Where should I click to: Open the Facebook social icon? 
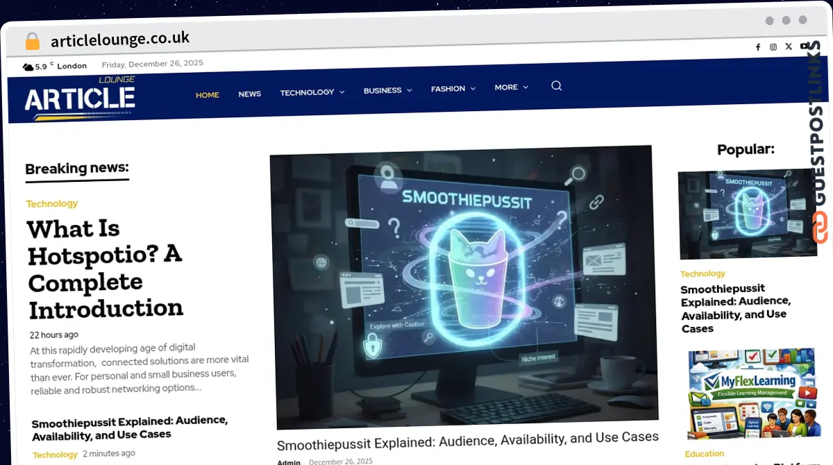tap(758, 47)
